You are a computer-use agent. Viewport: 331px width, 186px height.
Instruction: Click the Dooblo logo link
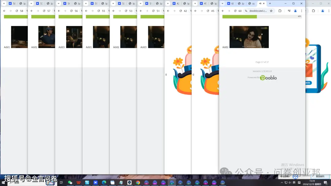[x=268, y=78]
